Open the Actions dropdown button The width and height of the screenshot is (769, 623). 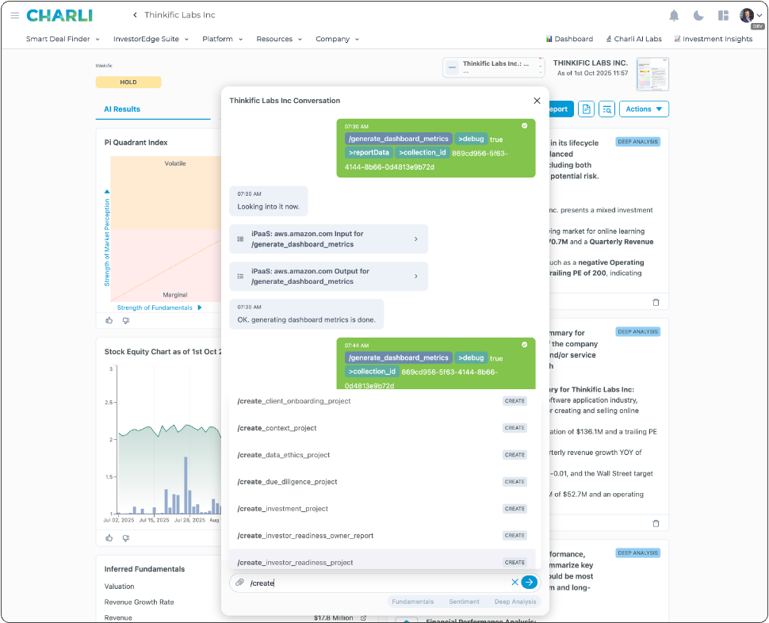[x=644, y=109]
